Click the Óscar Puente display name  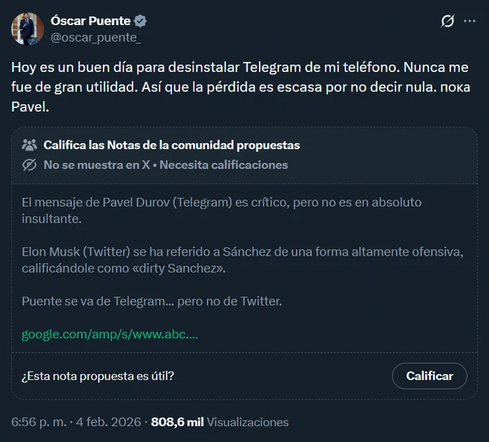(x=91, y=21)
